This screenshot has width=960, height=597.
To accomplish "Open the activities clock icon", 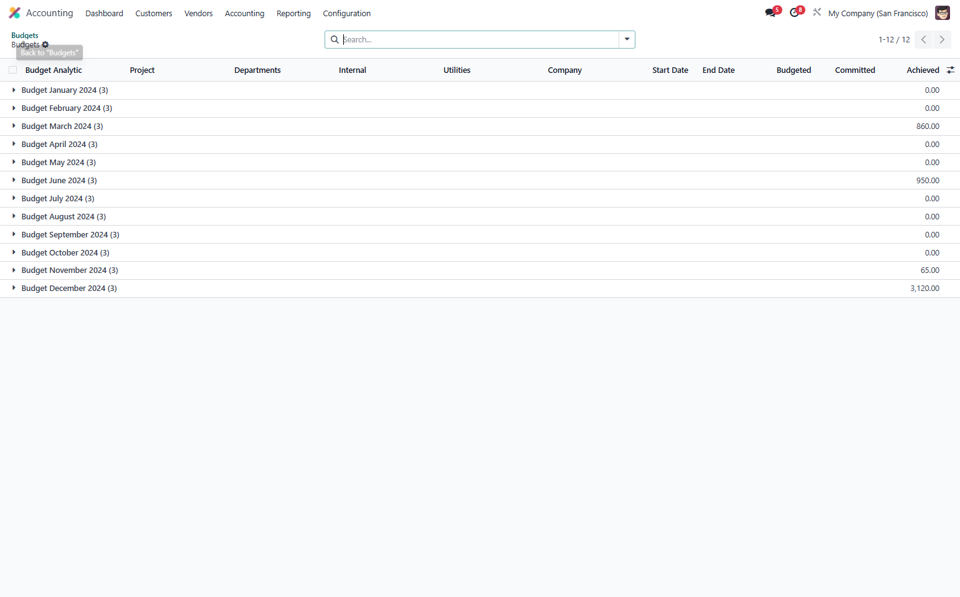I will pos(794,12).
